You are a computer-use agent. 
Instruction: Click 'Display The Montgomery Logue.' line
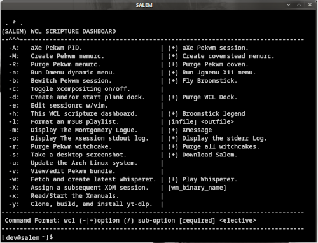coord(73,130)
